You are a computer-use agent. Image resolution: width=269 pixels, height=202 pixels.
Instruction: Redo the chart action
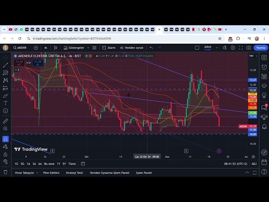pos(159,48)
